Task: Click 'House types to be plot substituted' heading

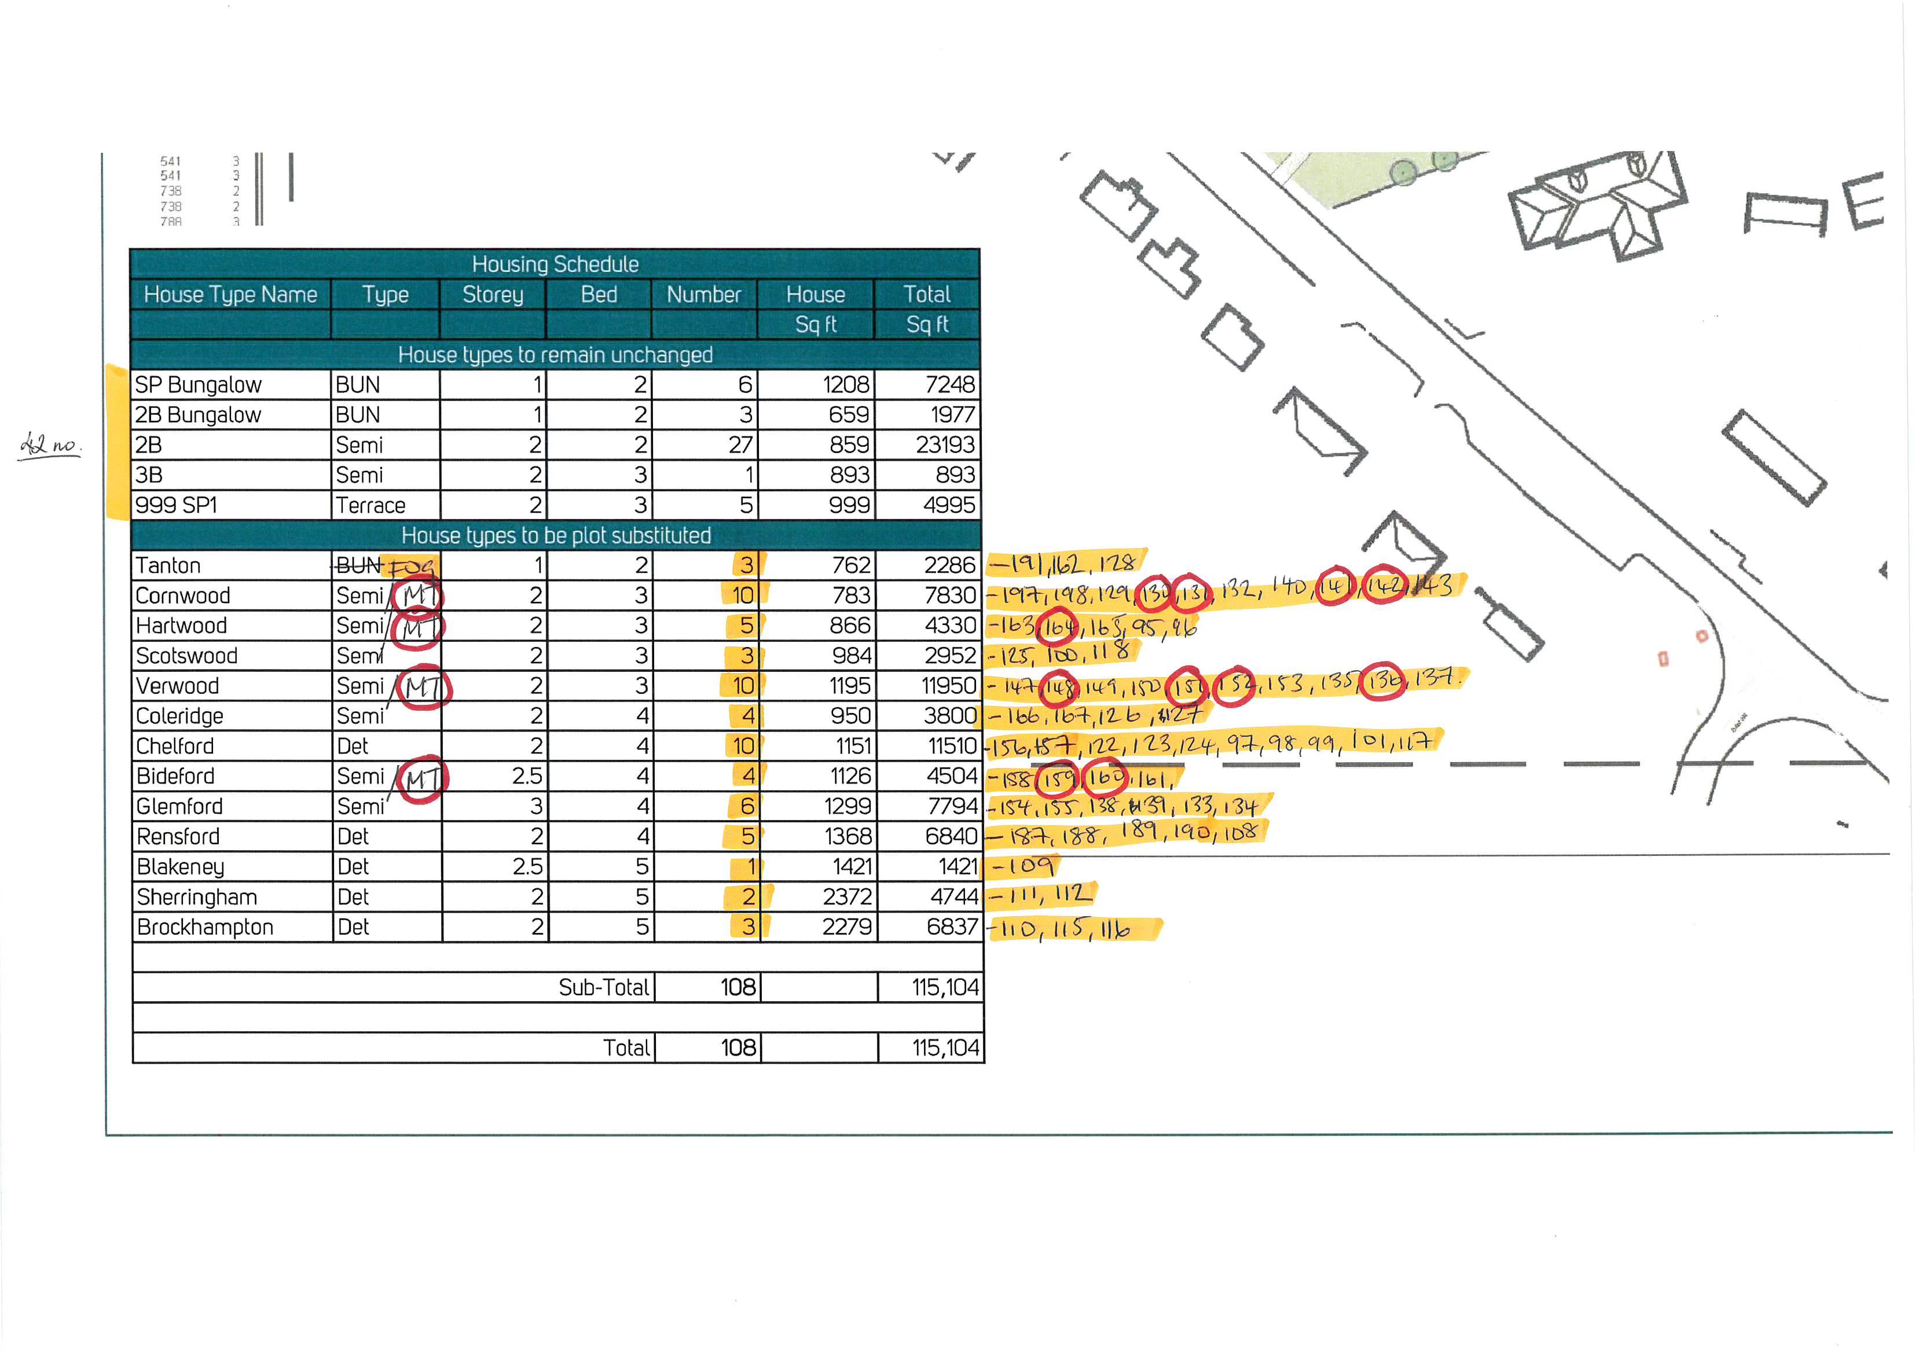Action: 556,535
